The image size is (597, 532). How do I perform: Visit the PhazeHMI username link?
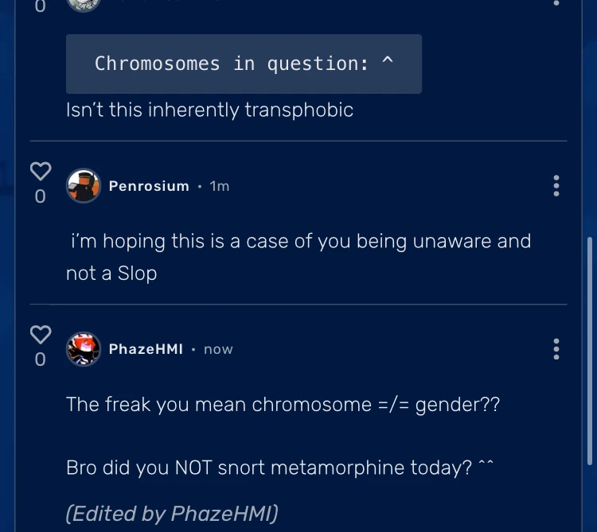click(146, 349)
